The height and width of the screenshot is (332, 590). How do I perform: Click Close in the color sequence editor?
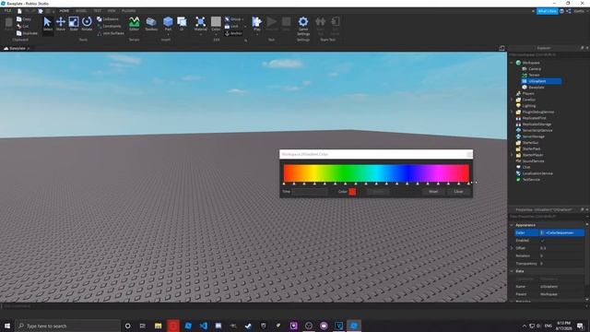click(458, 192)
